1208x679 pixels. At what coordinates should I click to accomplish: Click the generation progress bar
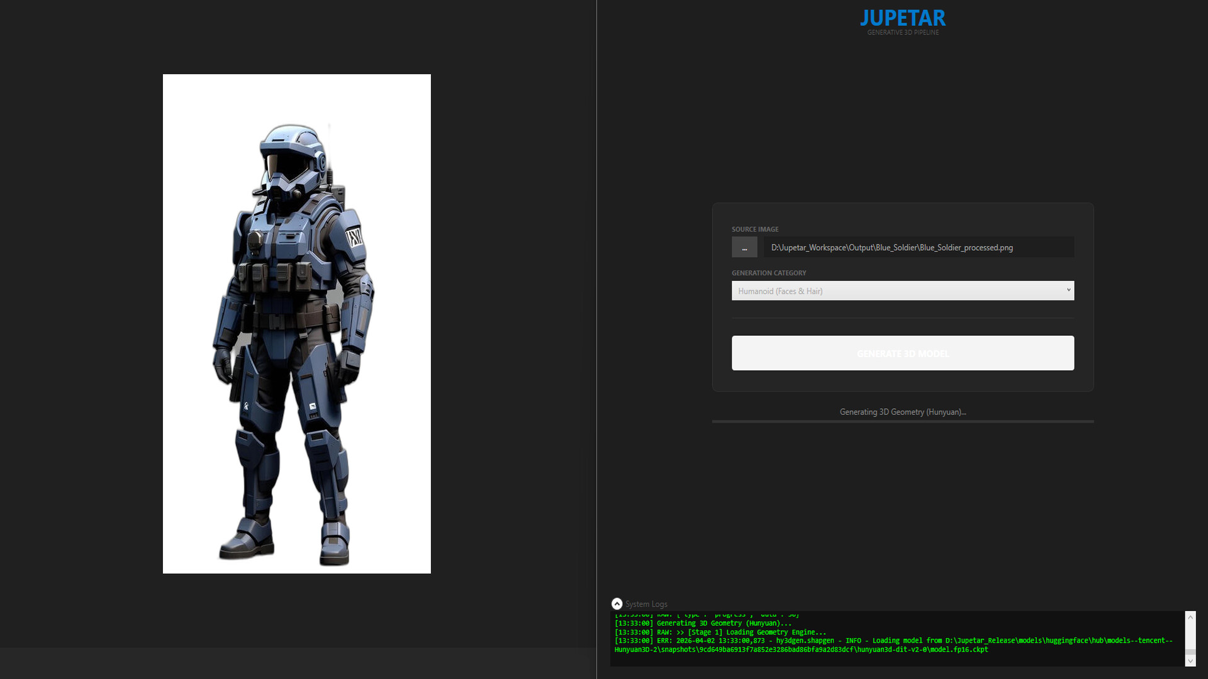902,421
